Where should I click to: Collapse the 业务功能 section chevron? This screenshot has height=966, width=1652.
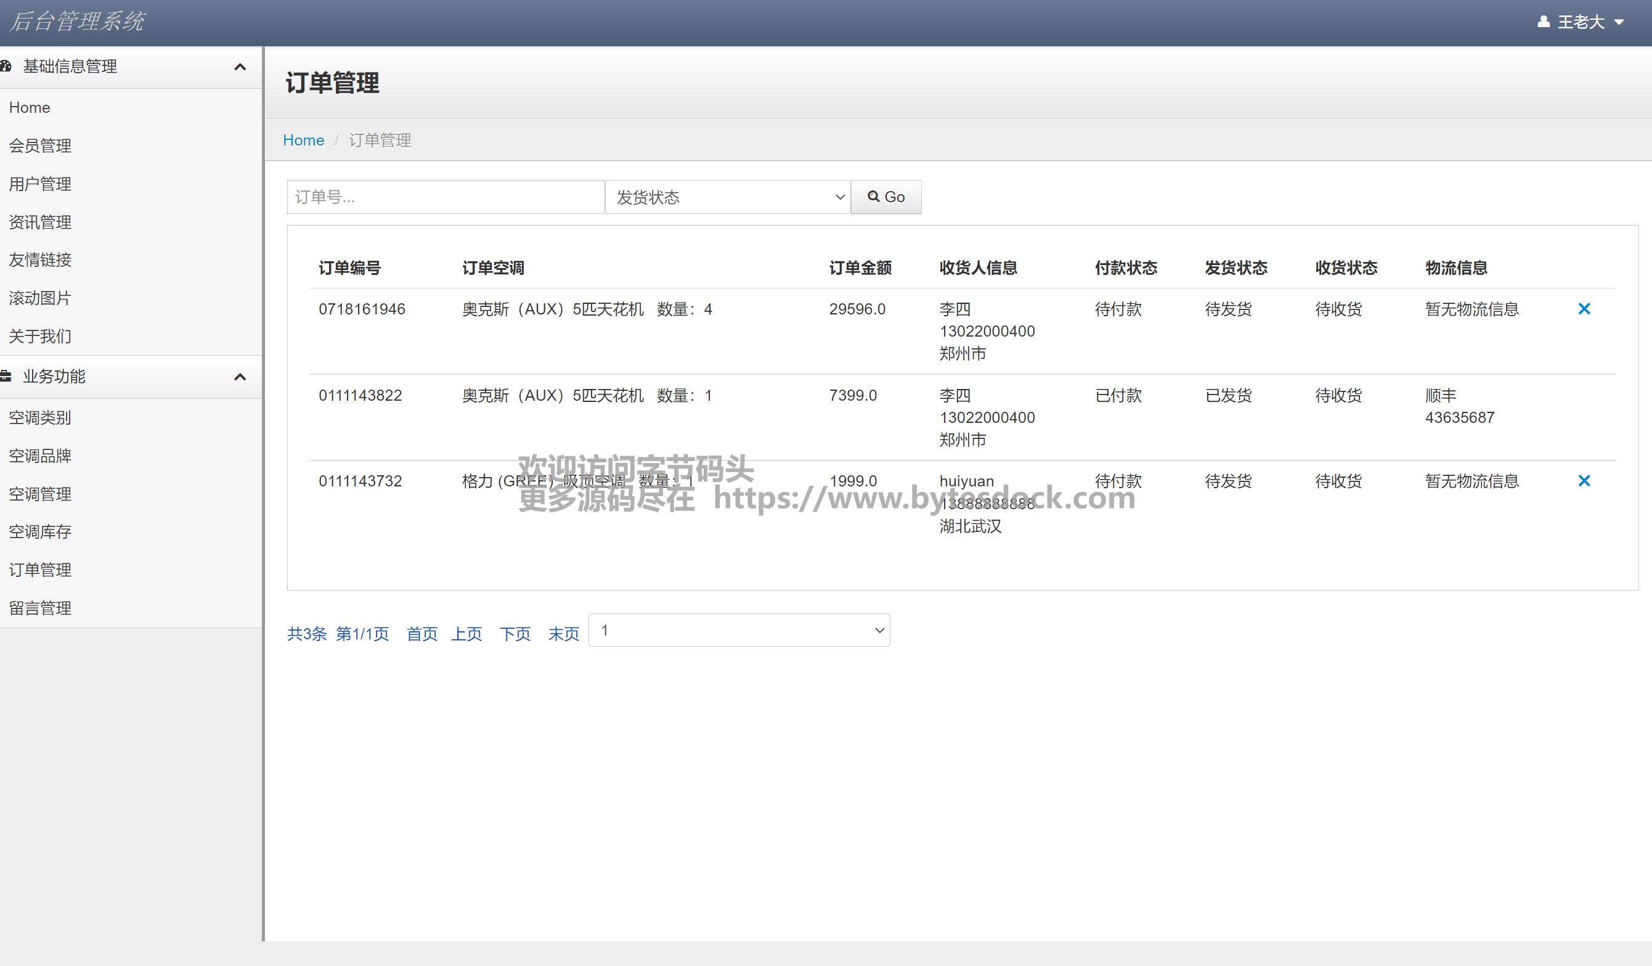click(x=240, y=377)
